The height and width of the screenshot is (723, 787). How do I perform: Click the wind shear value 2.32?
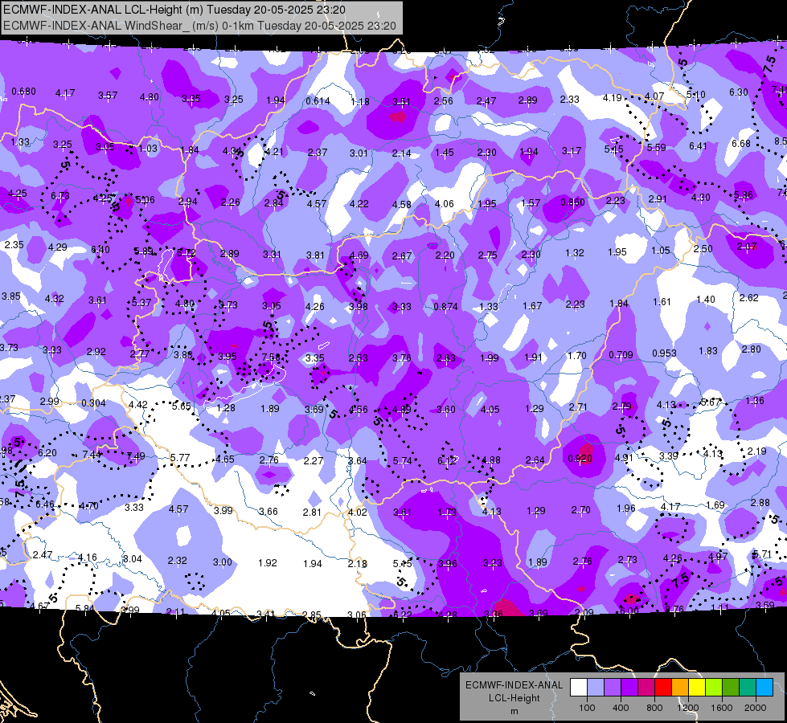pos(177,561)
